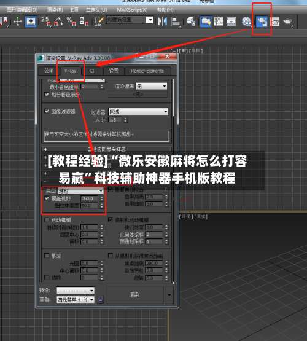Viewport: 307px width, 341px height.
Task: Open the arrow dropdown beside 渲染 button
Action: [169, 295]
